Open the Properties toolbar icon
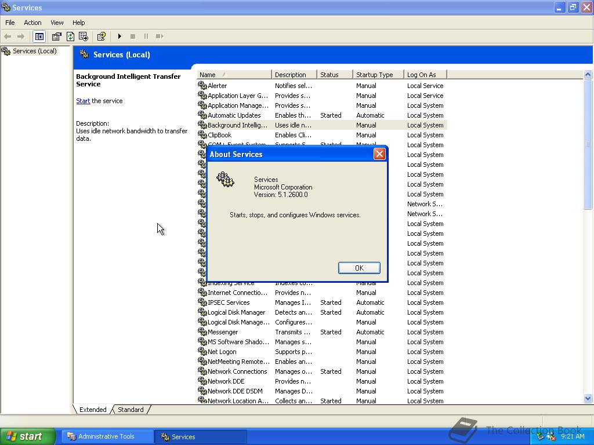594x445 pixels. click(x=56, y=37)
